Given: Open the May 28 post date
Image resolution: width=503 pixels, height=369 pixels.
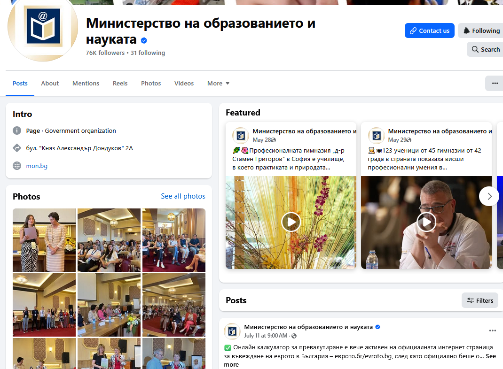Looking at the screenshot, I should (x=261, y=140).
